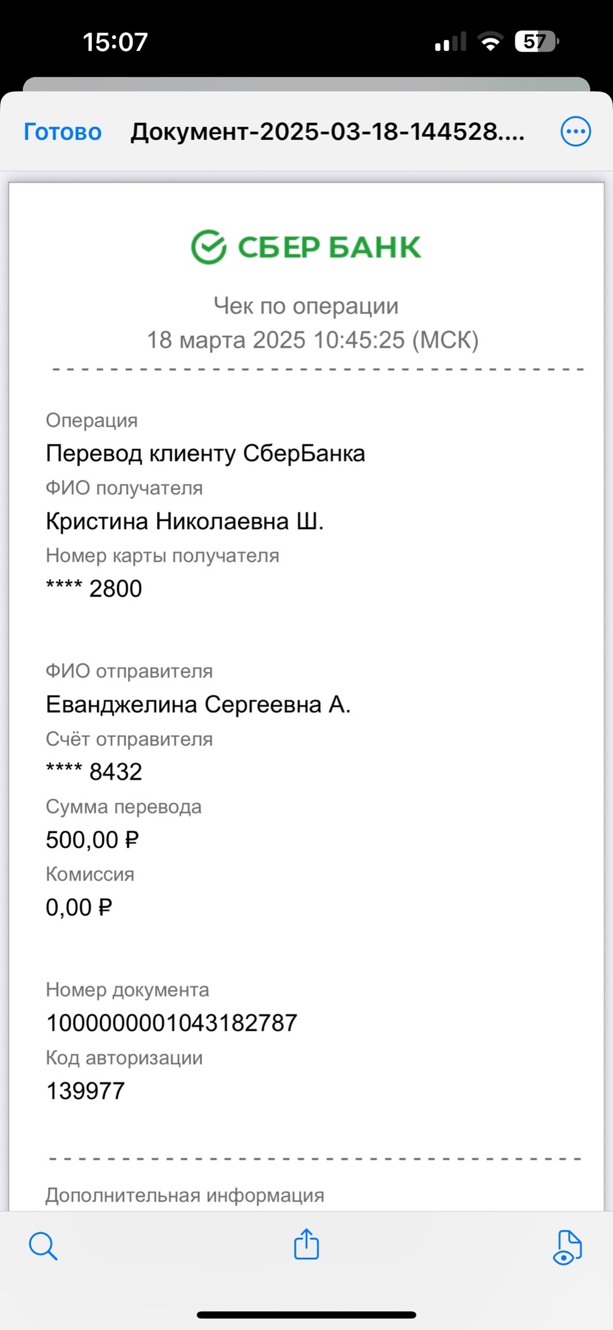This screenshot has height=1330, width=613.
Task: Open the more options ellipsis menu
Action: (575, 131)
